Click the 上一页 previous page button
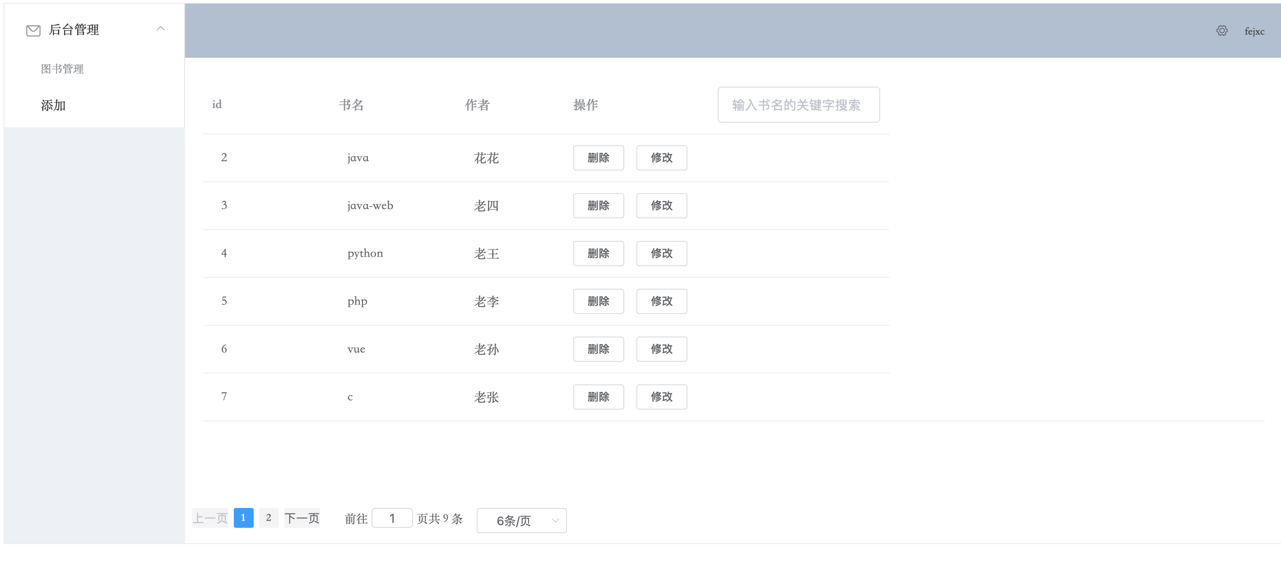1281x563 pixels. [210, 518]
